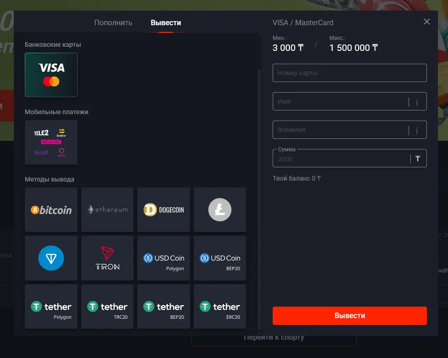Select Litecoin withdrawal method
Screen dimensions: 448x358
220,209
